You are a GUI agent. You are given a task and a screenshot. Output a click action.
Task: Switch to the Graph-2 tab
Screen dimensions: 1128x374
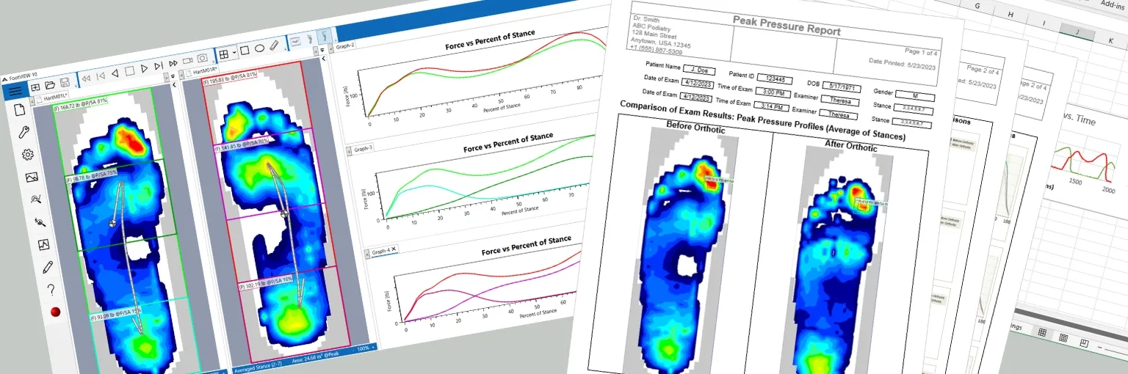[x=345, y=45]
